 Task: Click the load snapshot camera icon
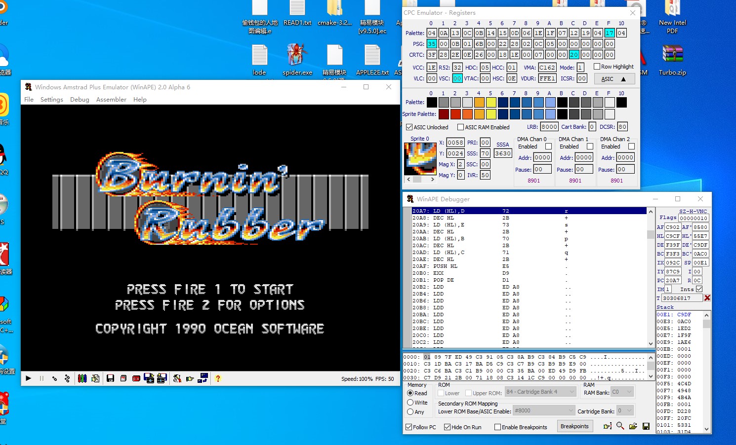tap(162, 378)
